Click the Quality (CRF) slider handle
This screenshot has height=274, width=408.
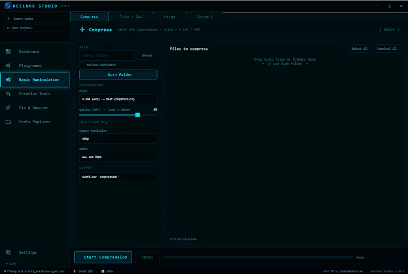tap(138, 115)
